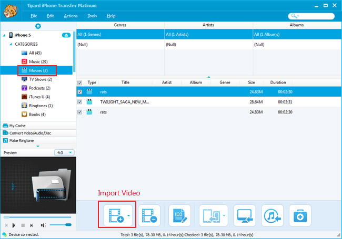The image size is (342, 239).
Task: Click the device connected status icon
Action: [x=4, y=234]
